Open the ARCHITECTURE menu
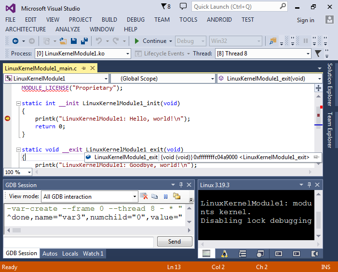This screenshot has width=338, height=272. pyautogui.click(x=26, y=29)
